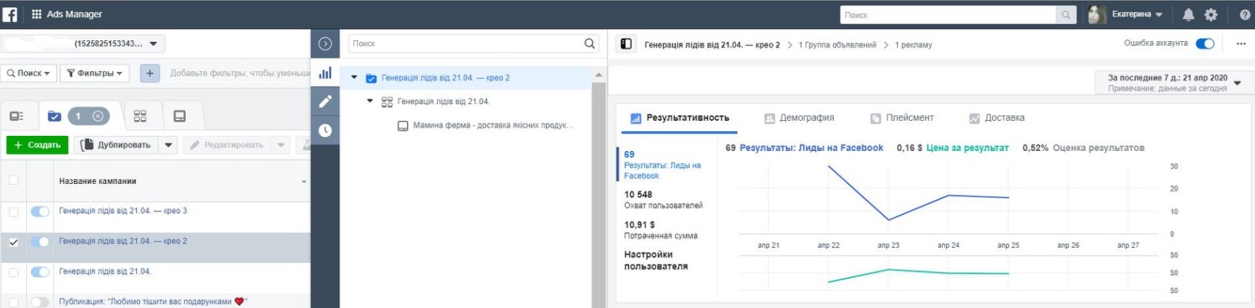1255x308 pixels.
Task: Open the date range dropdown За последние 7 д.
Action: click(x=1174, y=82)
